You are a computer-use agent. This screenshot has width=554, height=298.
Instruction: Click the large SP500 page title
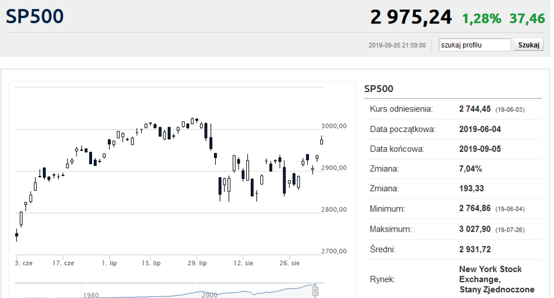click(35, 16)
